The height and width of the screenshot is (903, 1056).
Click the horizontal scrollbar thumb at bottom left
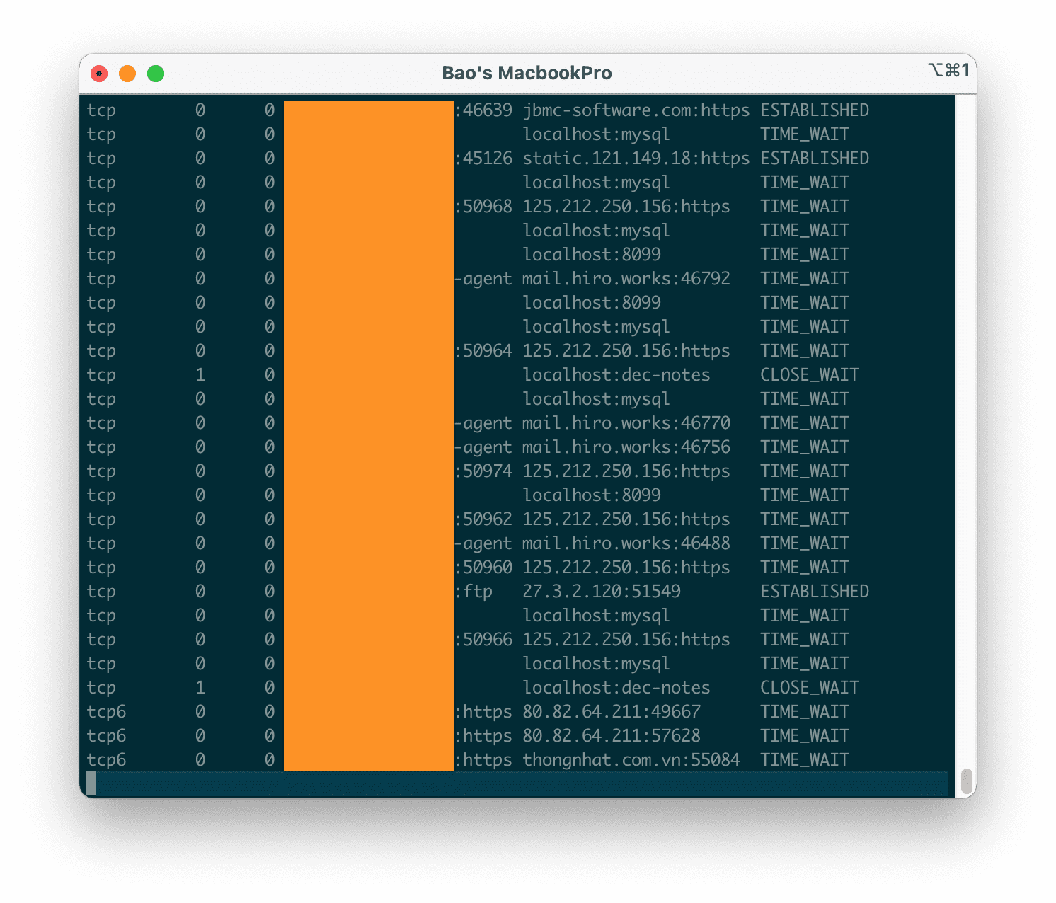(x=93, y=783)
